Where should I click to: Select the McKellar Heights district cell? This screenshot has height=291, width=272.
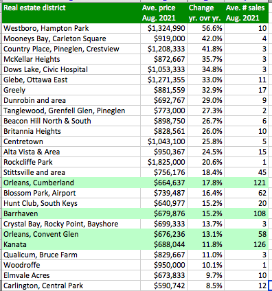71,59
